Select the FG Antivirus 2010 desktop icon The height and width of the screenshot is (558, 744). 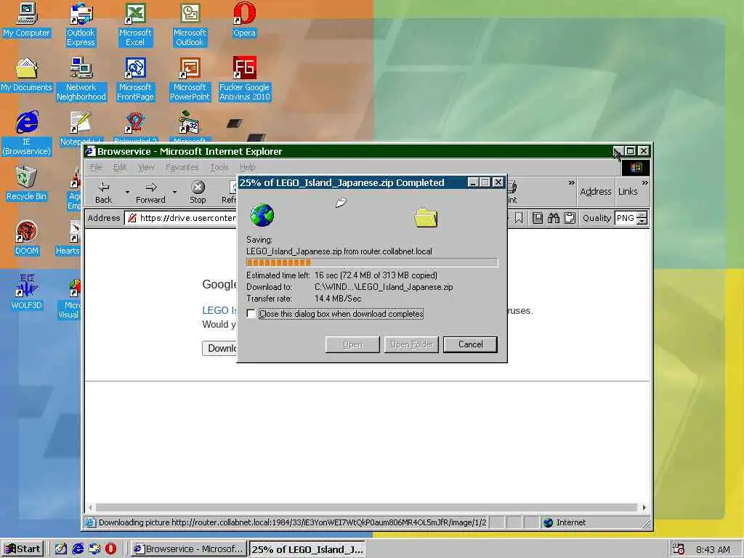coord(244,78)
